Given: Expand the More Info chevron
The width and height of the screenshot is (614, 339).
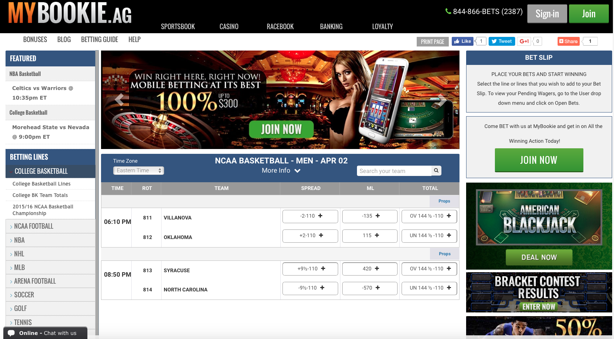Looking at the screenshot, I should 297,171.
